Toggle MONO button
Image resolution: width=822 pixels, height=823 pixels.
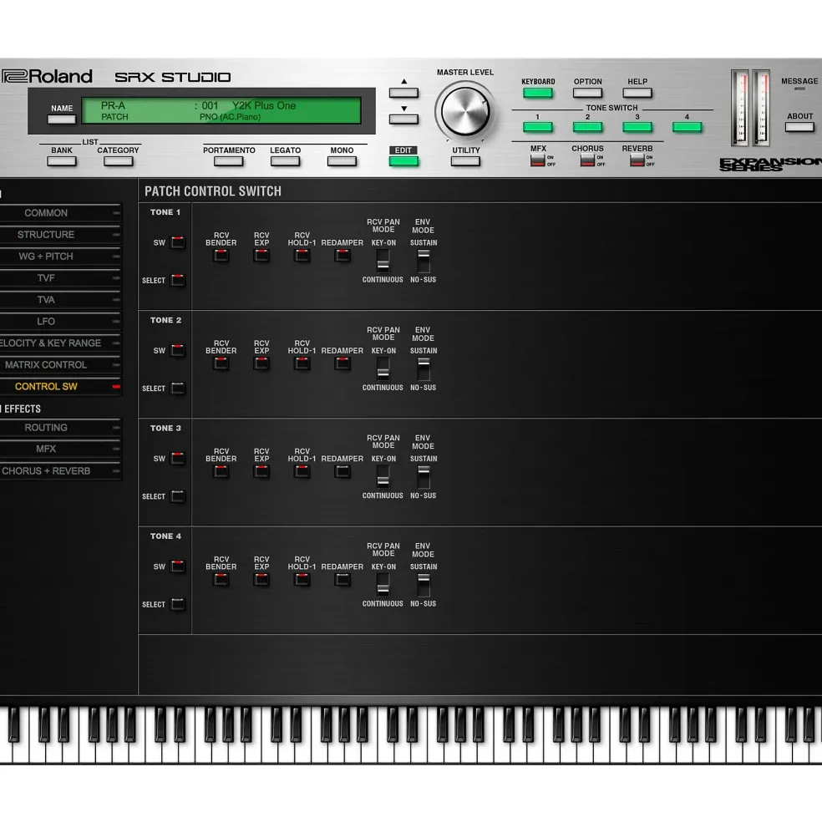click(x=342, y=161)
